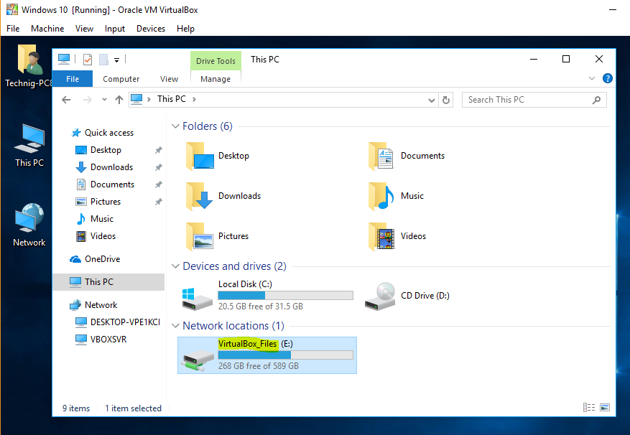
Task: Open the Customize Quick Access Toolbar dropdown
Action: coord(116,60)
